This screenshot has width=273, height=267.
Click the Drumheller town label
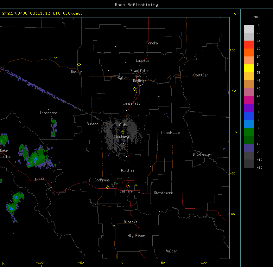(202, 154)
